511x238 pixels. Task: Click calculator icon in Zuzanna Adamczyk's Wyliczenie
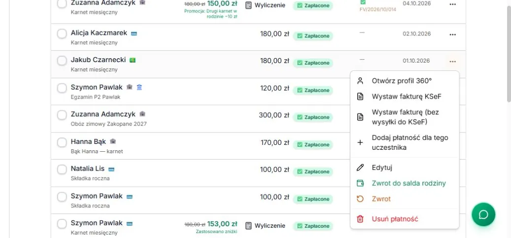coord(248,5)
